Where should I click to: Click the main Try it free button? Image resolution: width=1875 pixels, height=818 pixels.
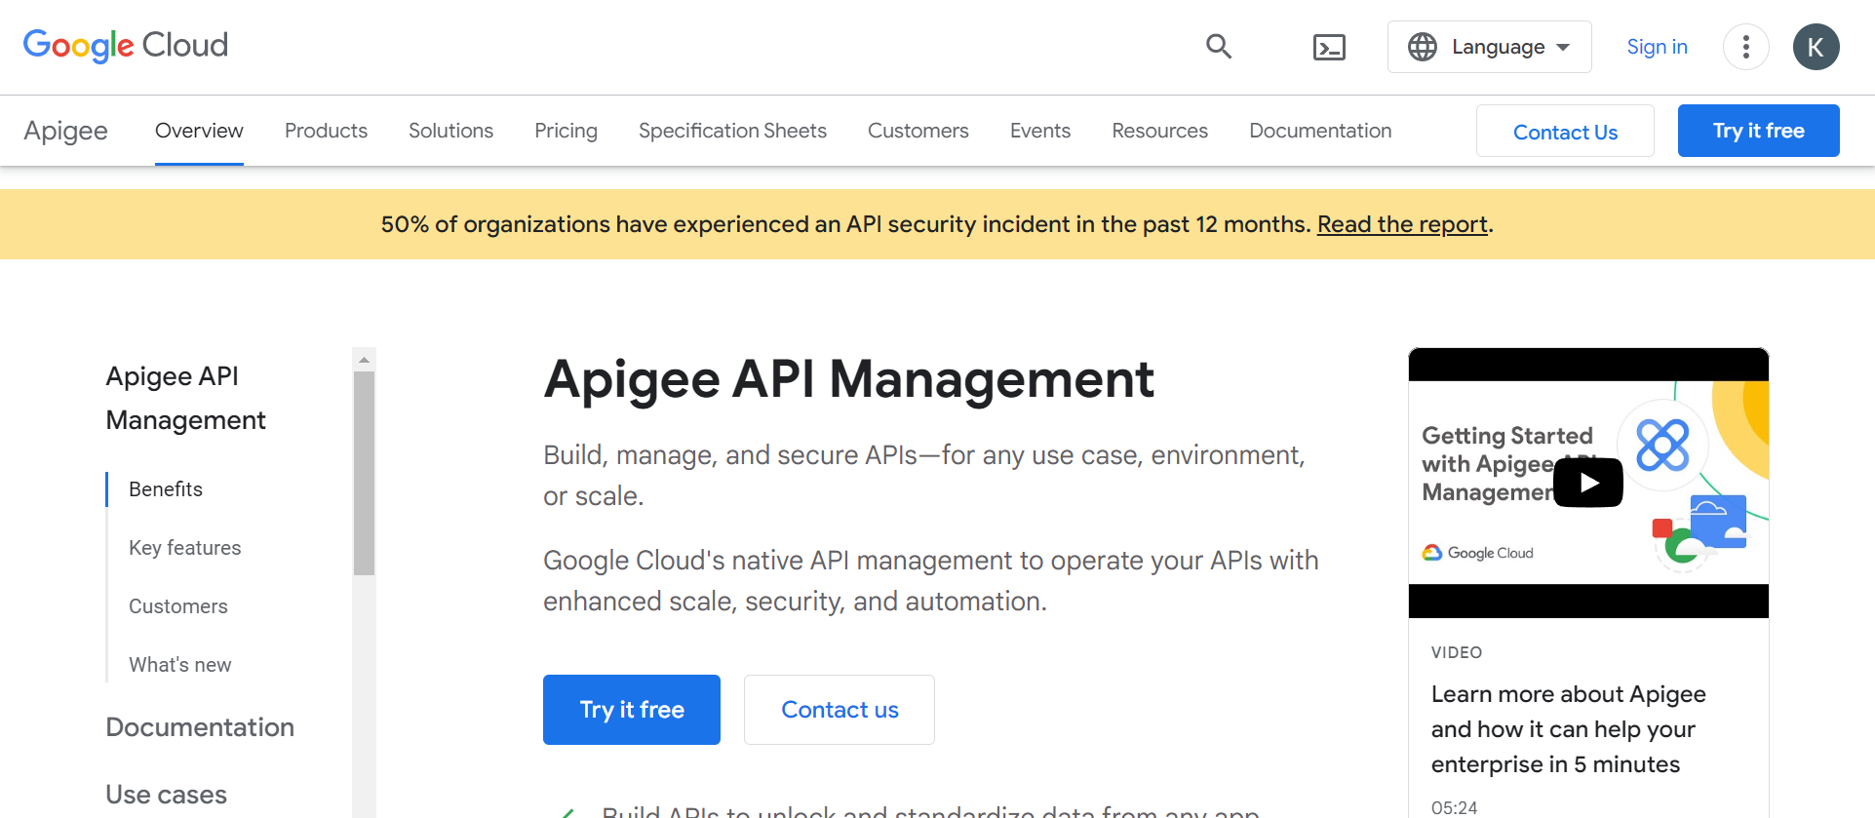point(632,710)
